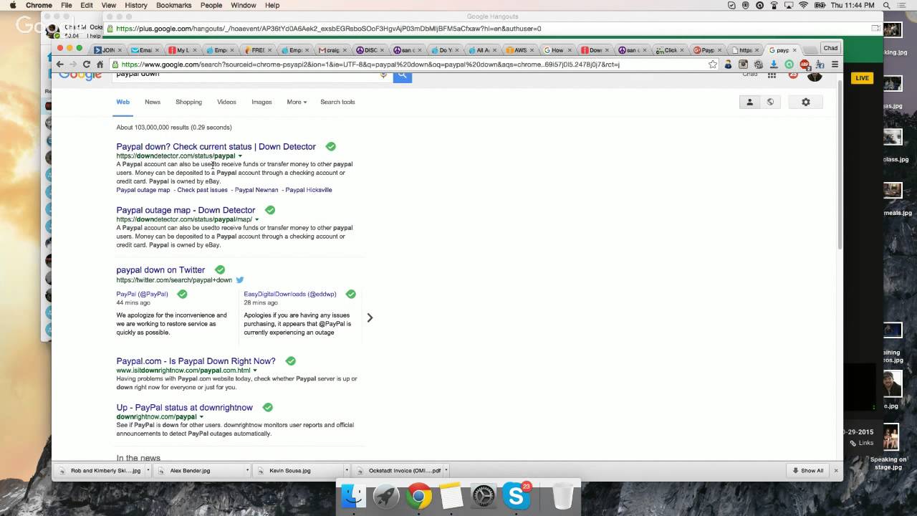Open System Preferences from the Dock

(x=484, y=496)
